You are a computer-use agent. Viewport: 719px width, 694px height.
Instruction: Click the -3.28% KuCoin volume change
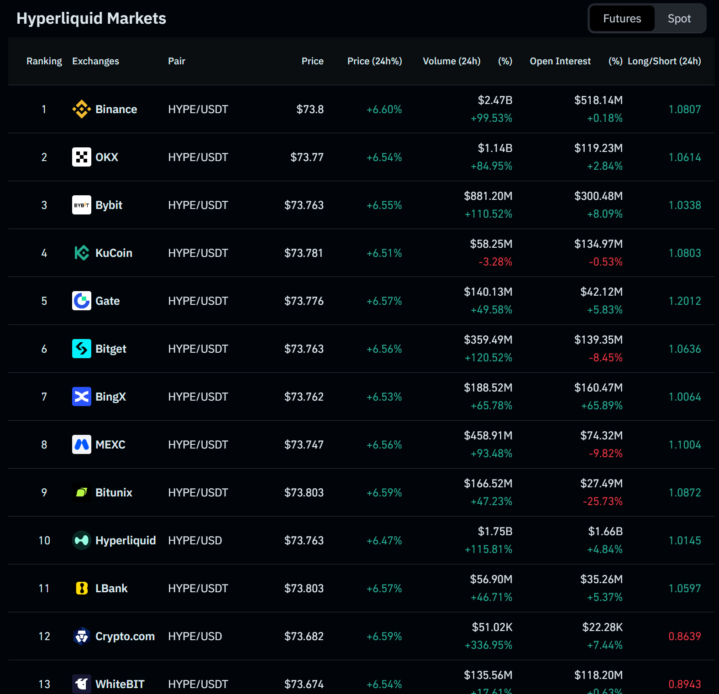pos(495,262)
